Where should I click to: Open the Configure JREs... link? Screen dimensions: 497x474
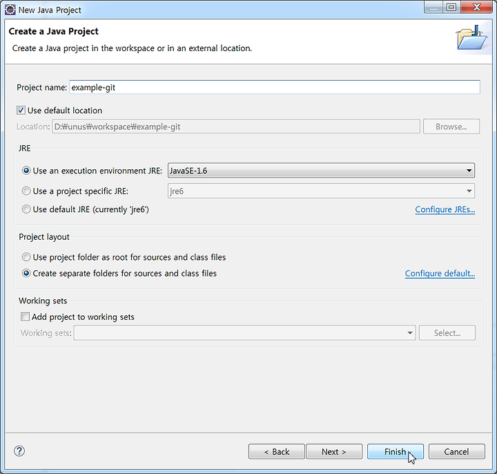445,209
